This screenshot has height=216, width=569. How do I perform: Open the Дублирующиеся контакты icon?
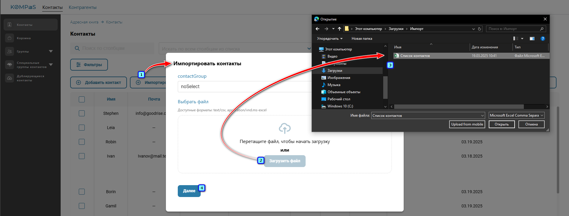[x=10, y=78]
